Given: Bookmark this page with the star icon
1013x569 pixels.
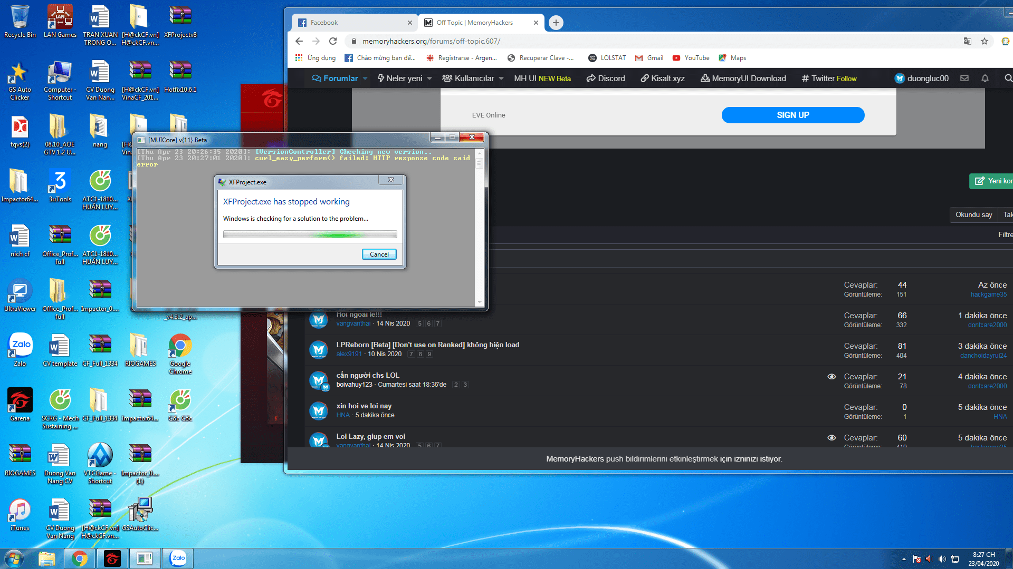Looking at the screenshot, I should click(985, 41).
